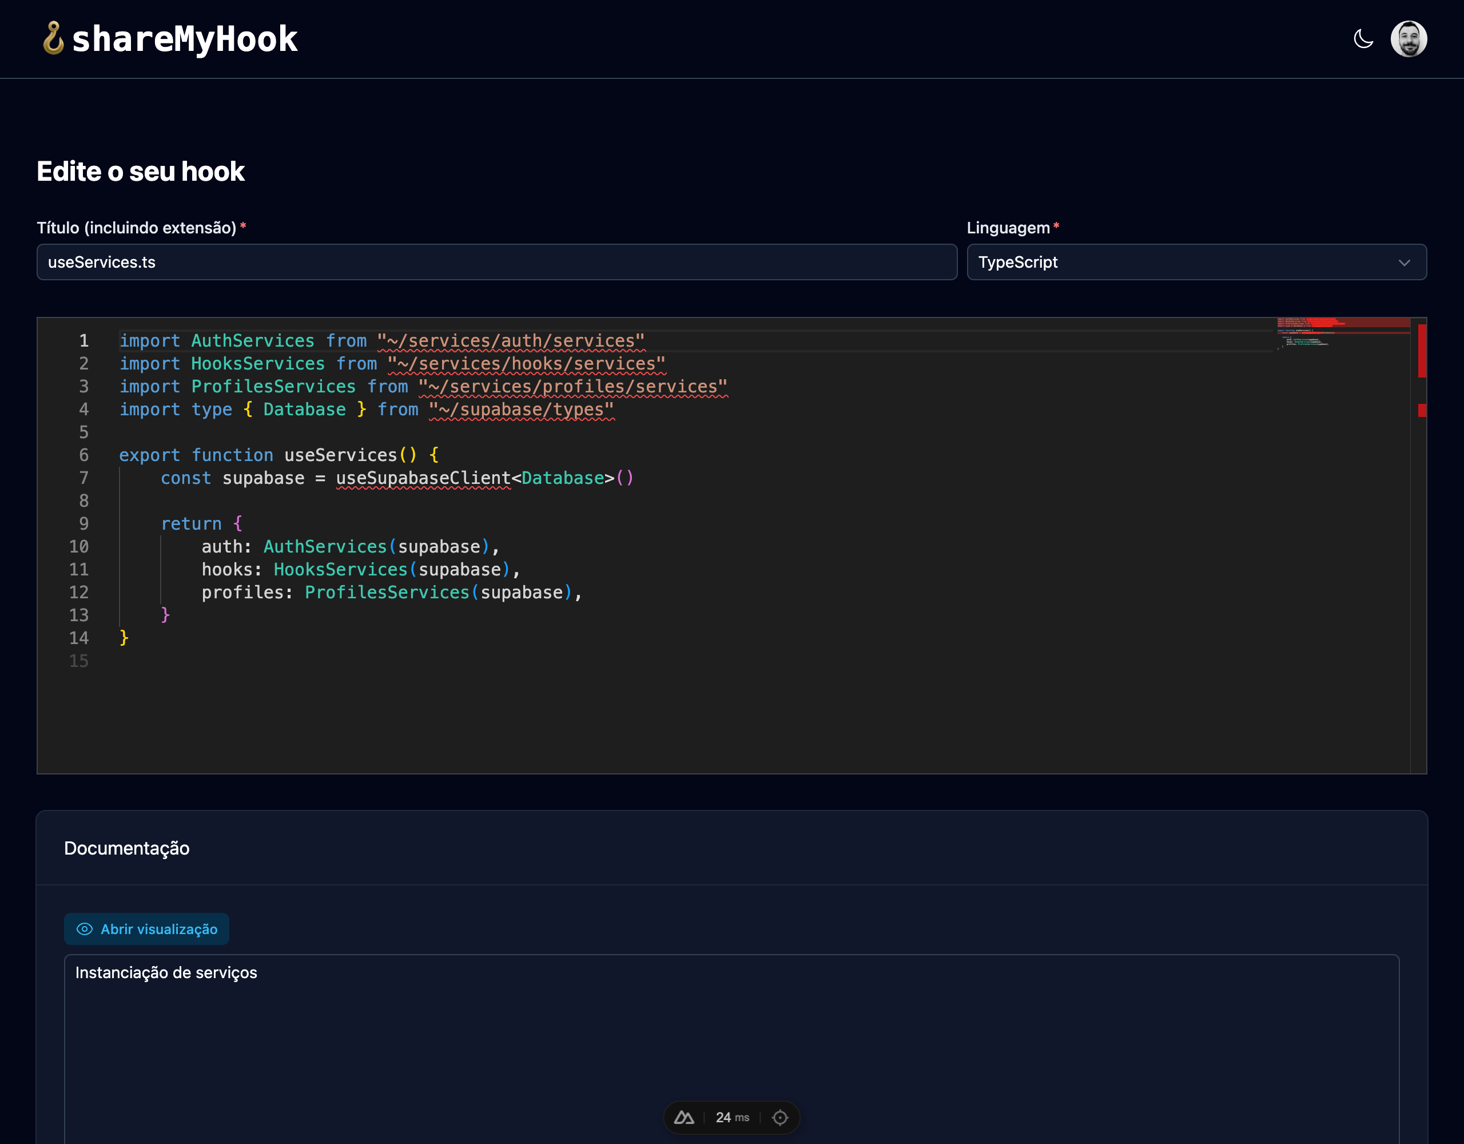Click line number 9 in the editor
Image resolution: width=1464 pixels, height=1144 pixels.
[x=84, y=523]
